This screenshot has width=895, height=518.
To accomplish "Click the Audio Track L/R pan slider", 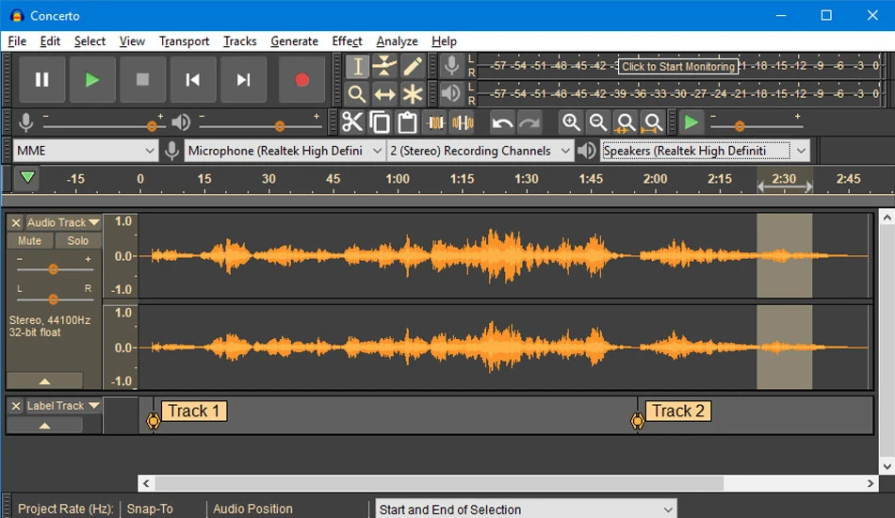I will pos(53,299).
